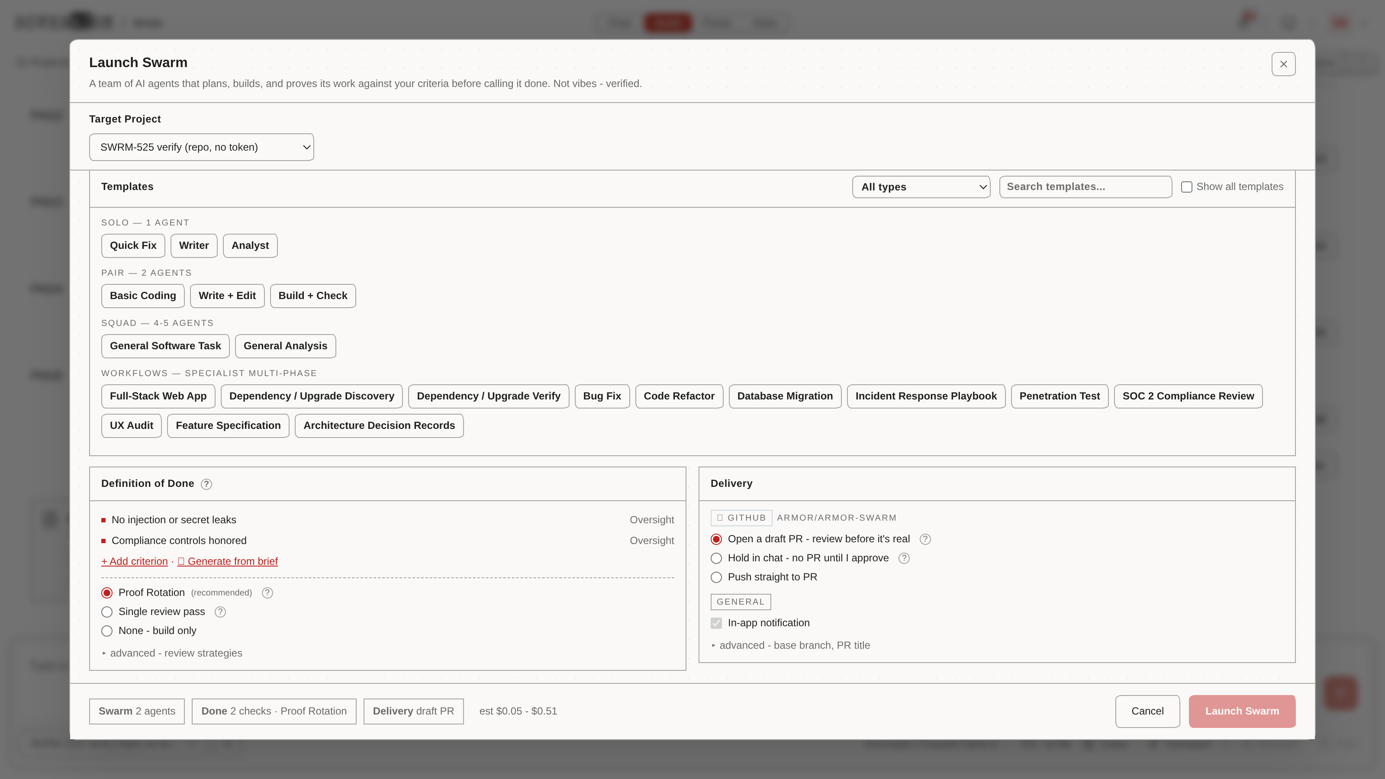Image resolution: width=1385 pixels, height=779 pixels.
Task: Pick the Write + Edit template
Action: (227, 296)
